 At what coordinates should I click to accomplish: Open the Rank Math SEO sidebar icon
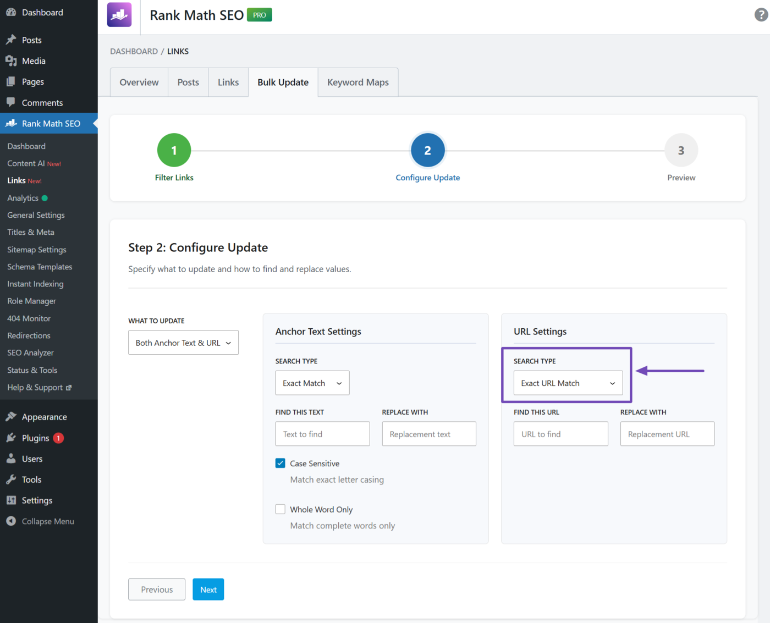(11, 123)
